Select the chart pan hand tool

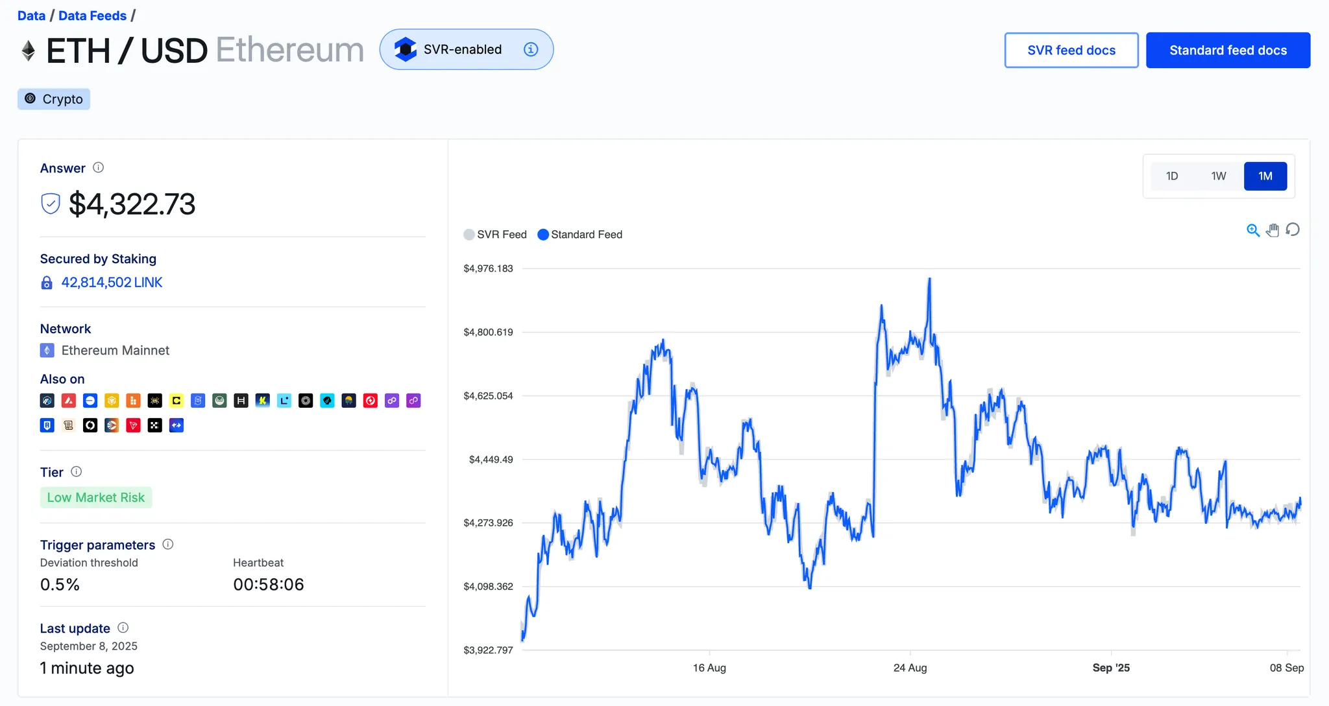coord(1273,230)
